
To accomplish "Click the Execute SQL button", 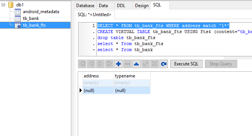I will click(186, 64).
